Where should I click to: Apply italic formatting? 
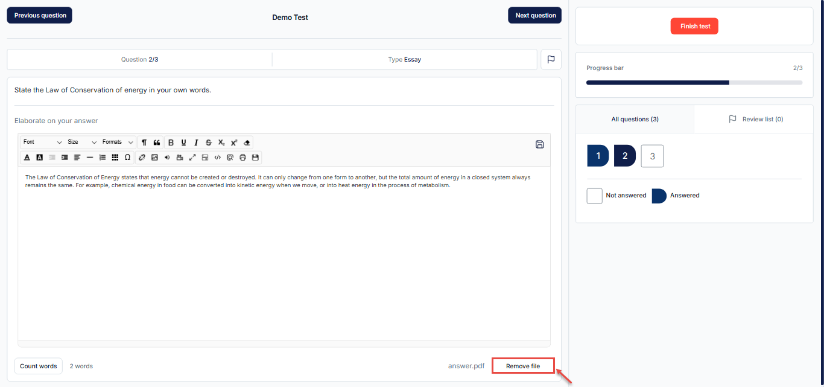coord(196,142)
